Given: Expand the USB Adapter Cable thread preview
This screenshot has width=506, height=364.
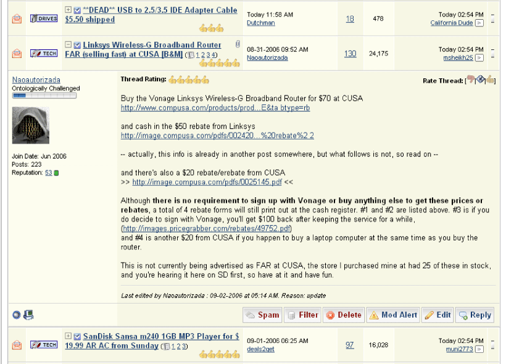Looking at the screenshot, I should point(68,10).
